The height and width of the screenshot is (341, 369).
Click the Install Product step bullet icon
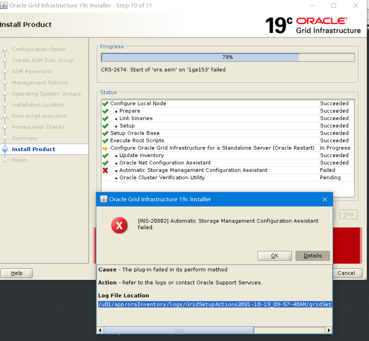[x=5, y=149]
